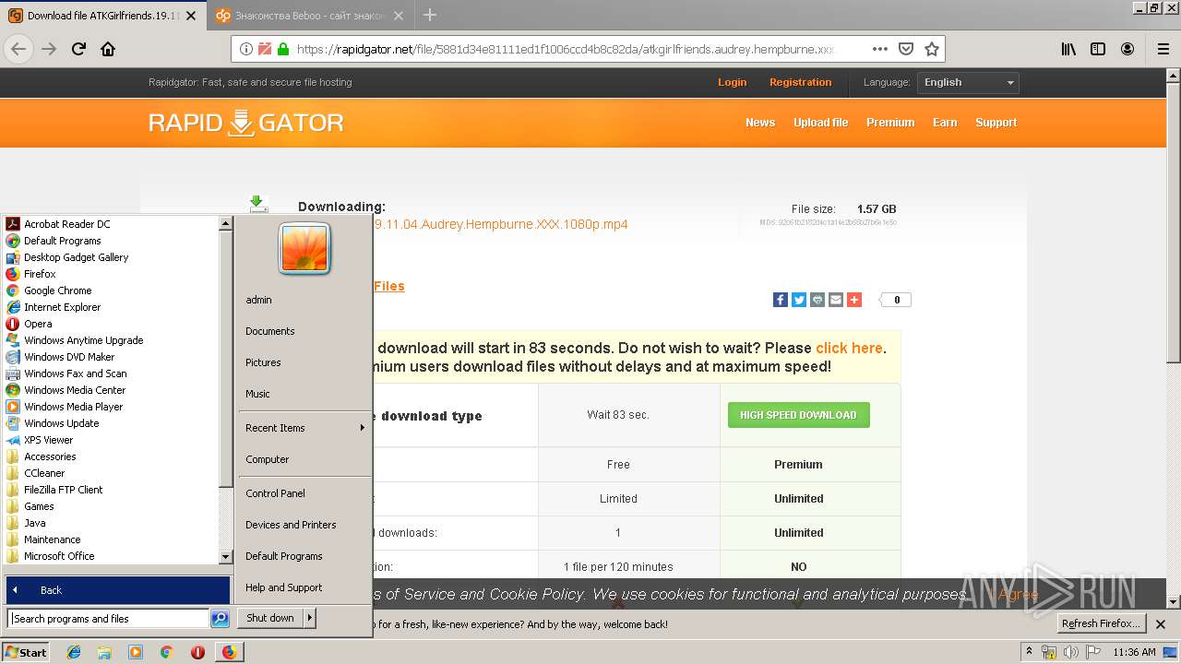
Task: Open the site information icon in address bar
Action: pyautogui.click(x=246, y=49)
